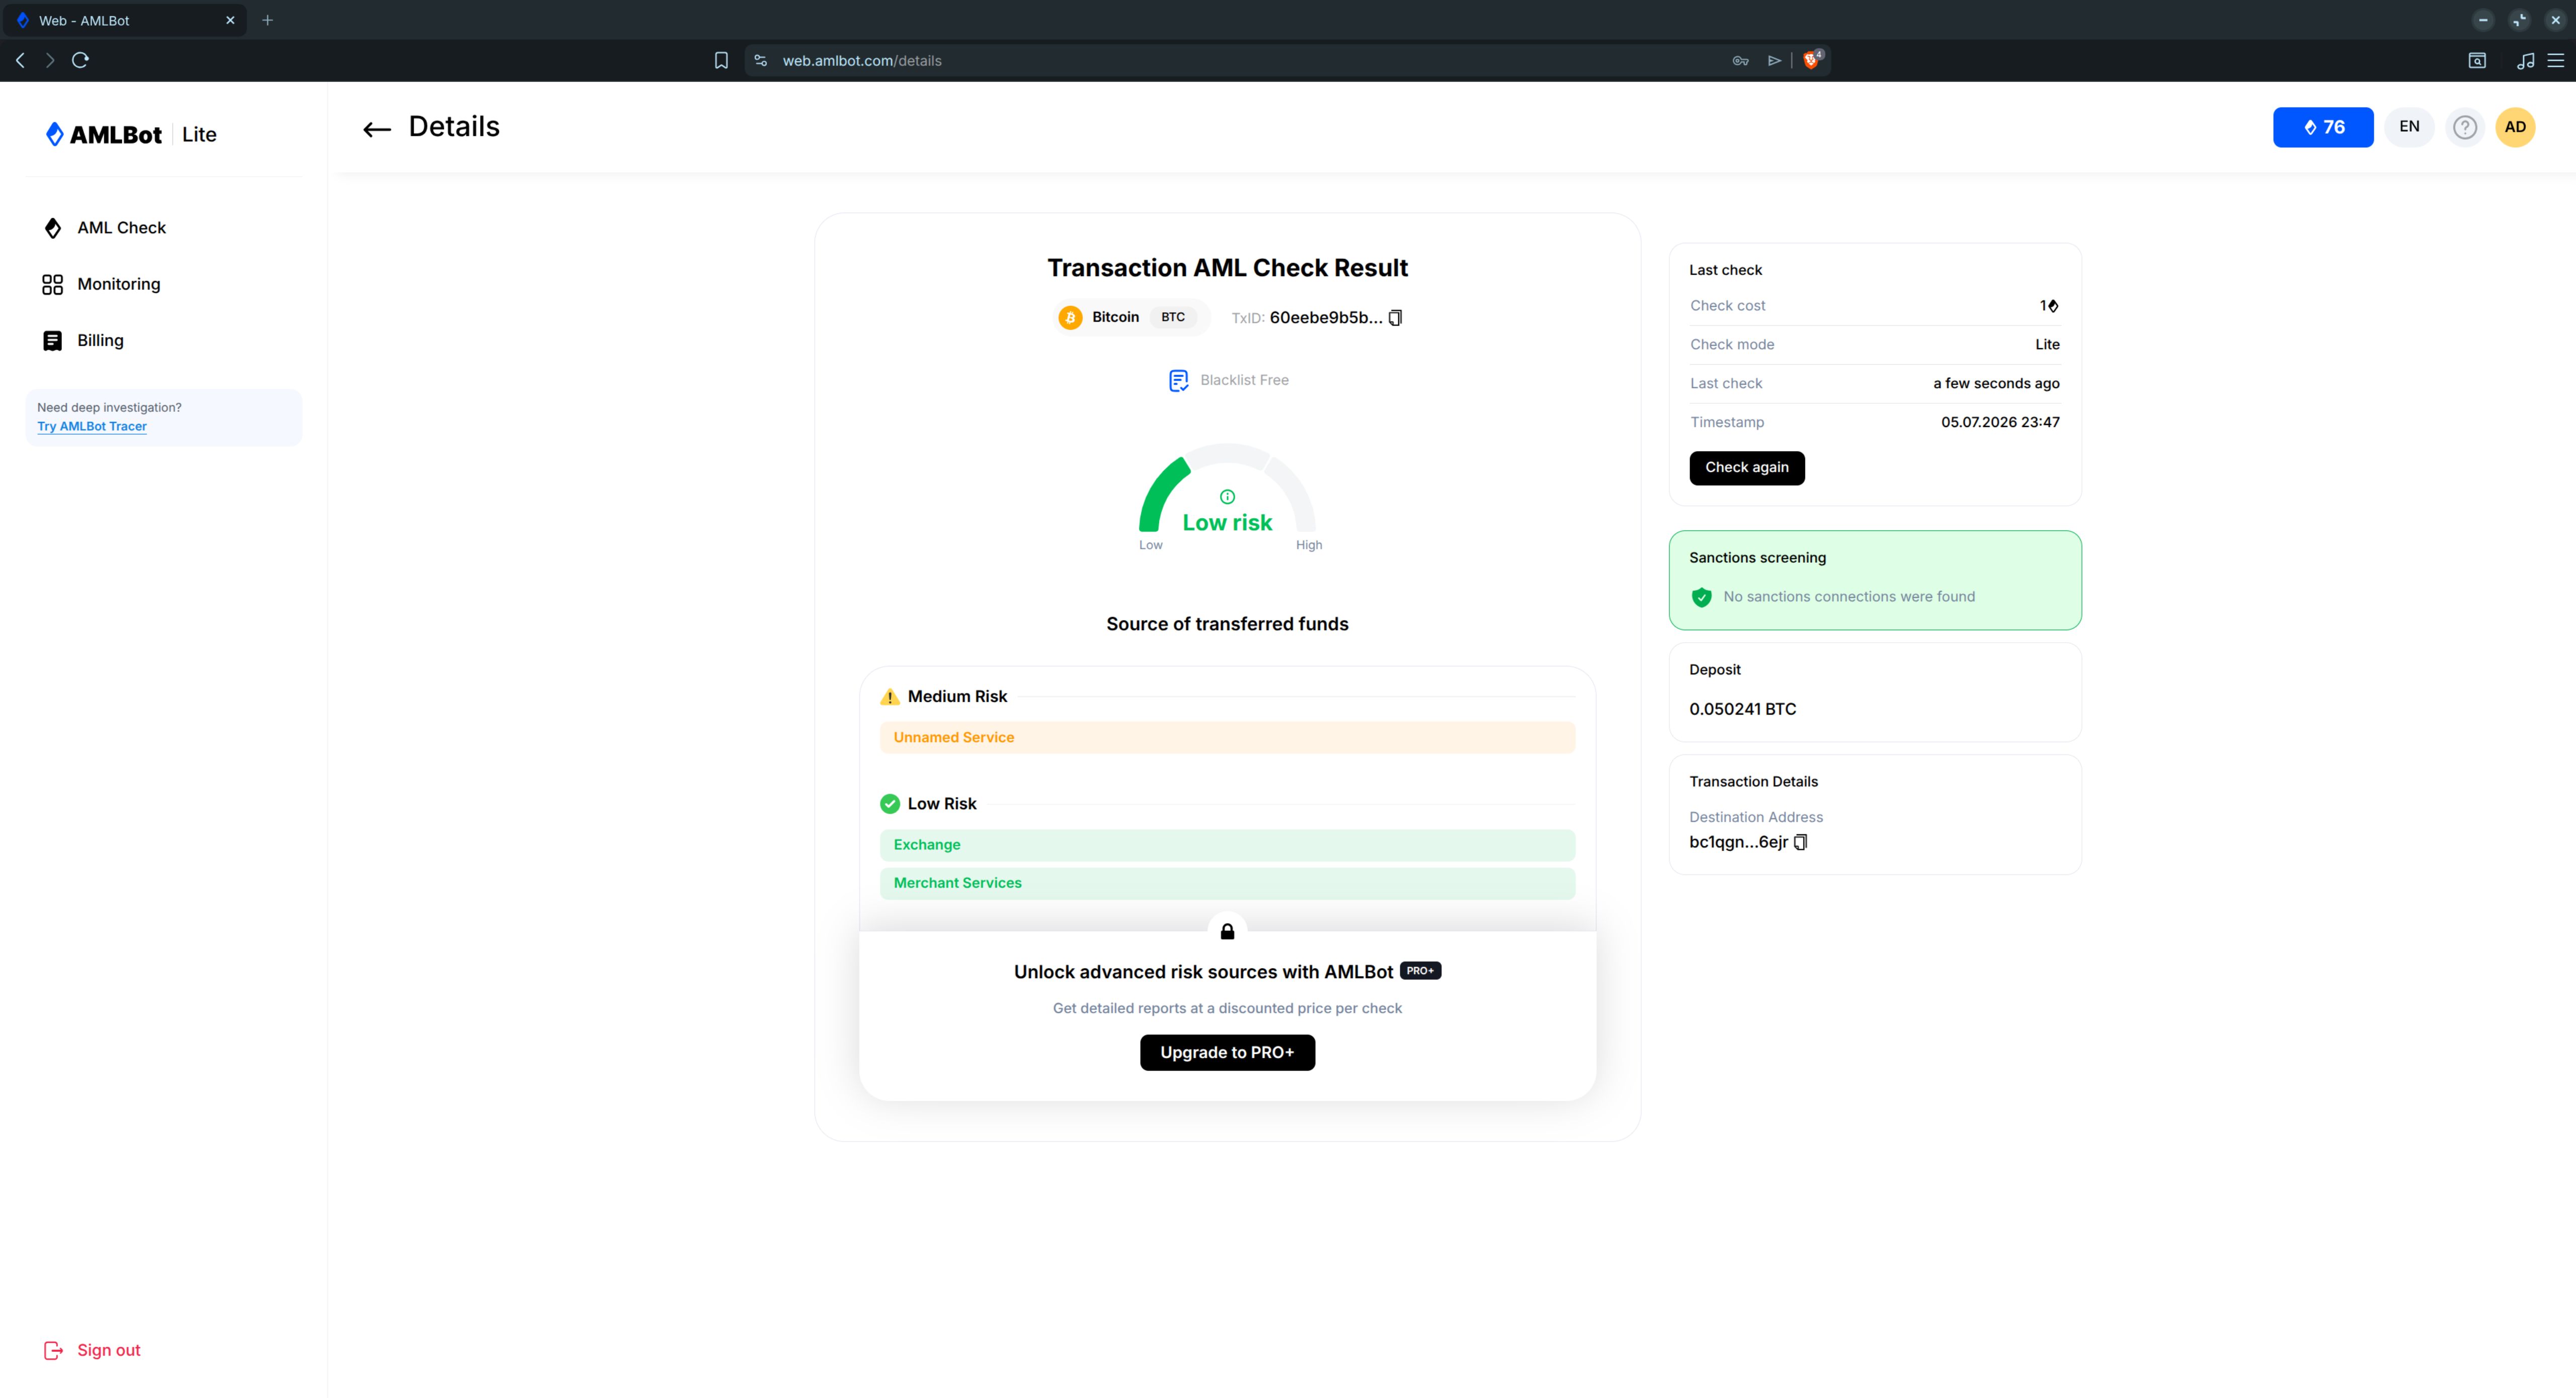
Task: Click the Brave shields icon in address bar
Action: point(1811,61)
